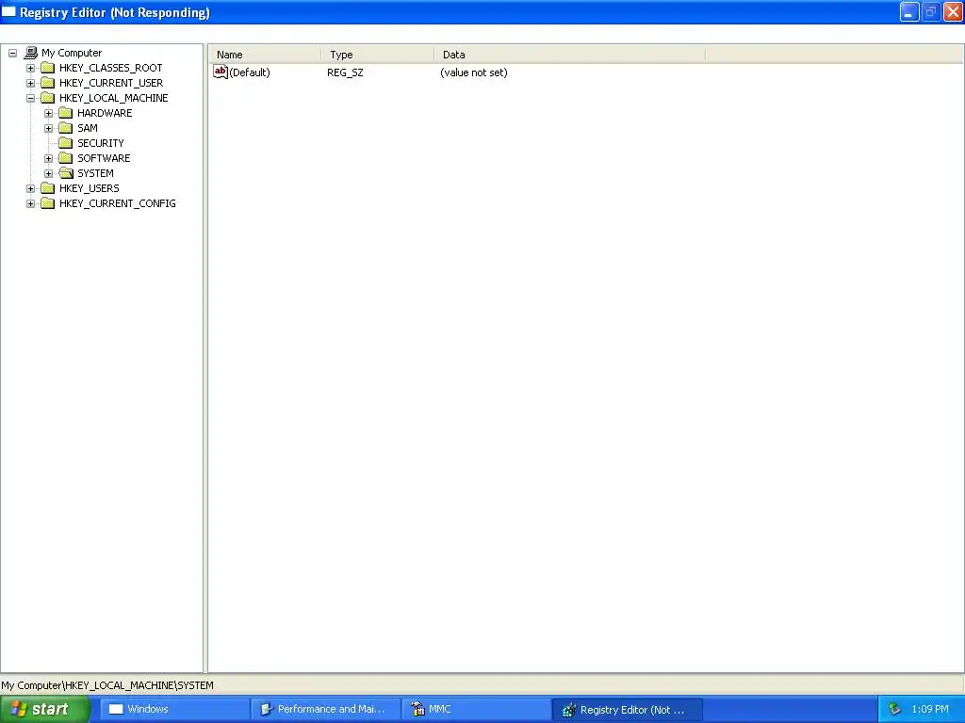Click the status bar path HKEY_LOCAL_MACHINE\SYSTEM
The width and height of the screenshot is (965, 723).
point(139,685)
